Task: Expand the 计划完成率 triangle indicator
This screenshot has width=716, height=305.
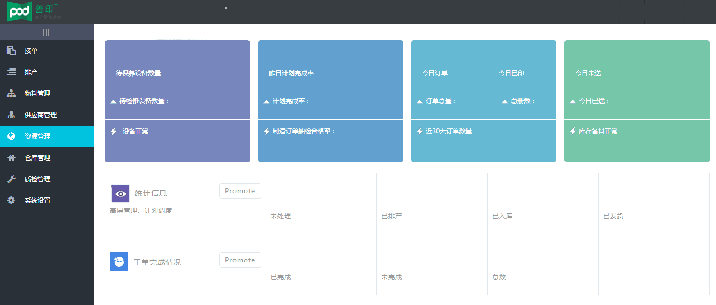Action: [266, 101]
